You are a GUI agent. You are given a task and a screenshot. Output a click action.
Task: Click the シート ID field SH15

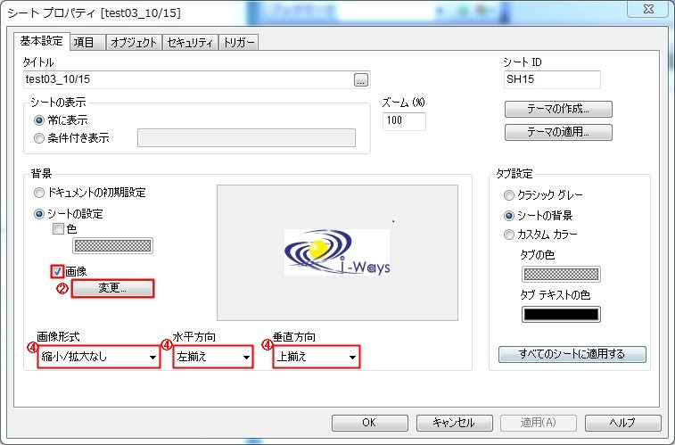[552, 79]
